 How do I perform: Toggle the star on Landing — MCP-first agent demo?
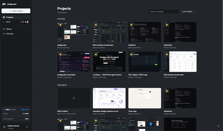click(x=96, y=54)
